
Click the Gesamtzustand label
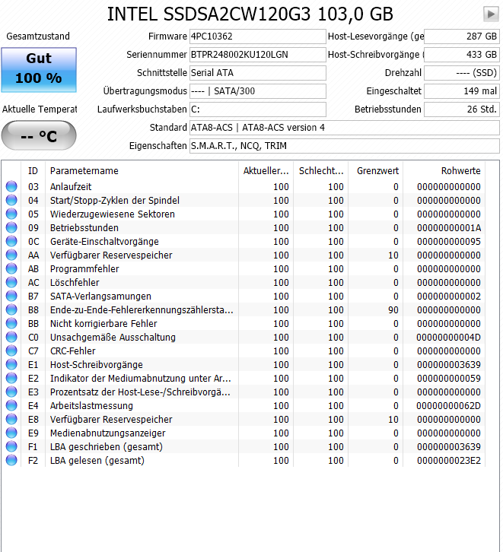(x=38, y=36)
